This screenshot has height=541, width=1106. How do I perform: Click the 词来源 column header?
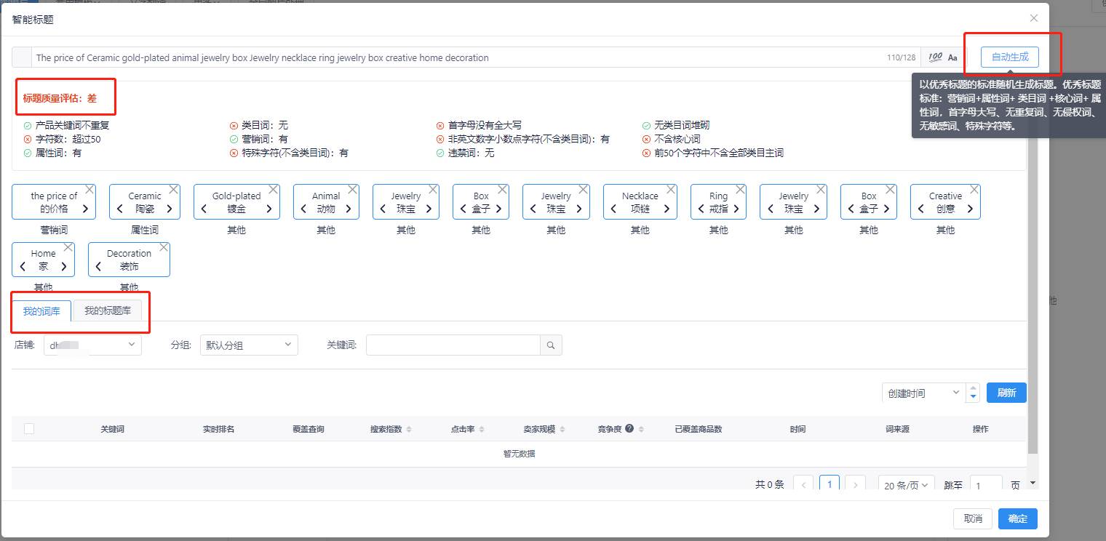pos(897,429)
